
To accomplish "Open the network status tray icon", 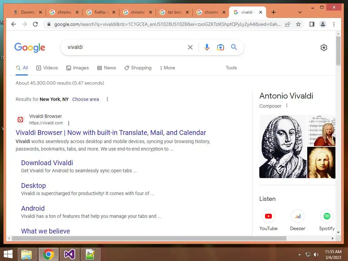I will pos(308,255).
